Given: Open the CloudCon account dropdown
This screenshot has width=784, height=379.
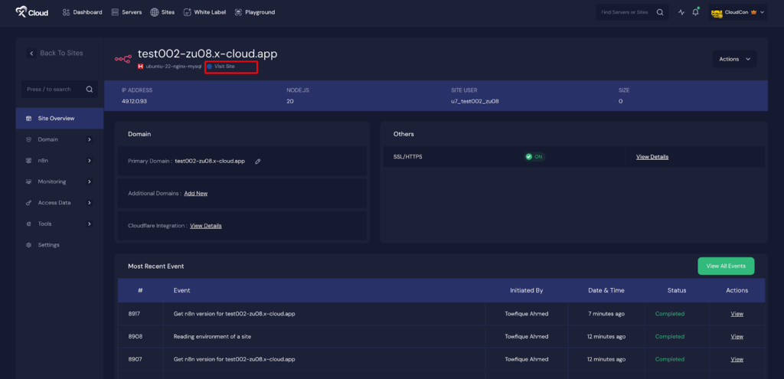Looking at the screenshot, I should (x=737, y=12).
